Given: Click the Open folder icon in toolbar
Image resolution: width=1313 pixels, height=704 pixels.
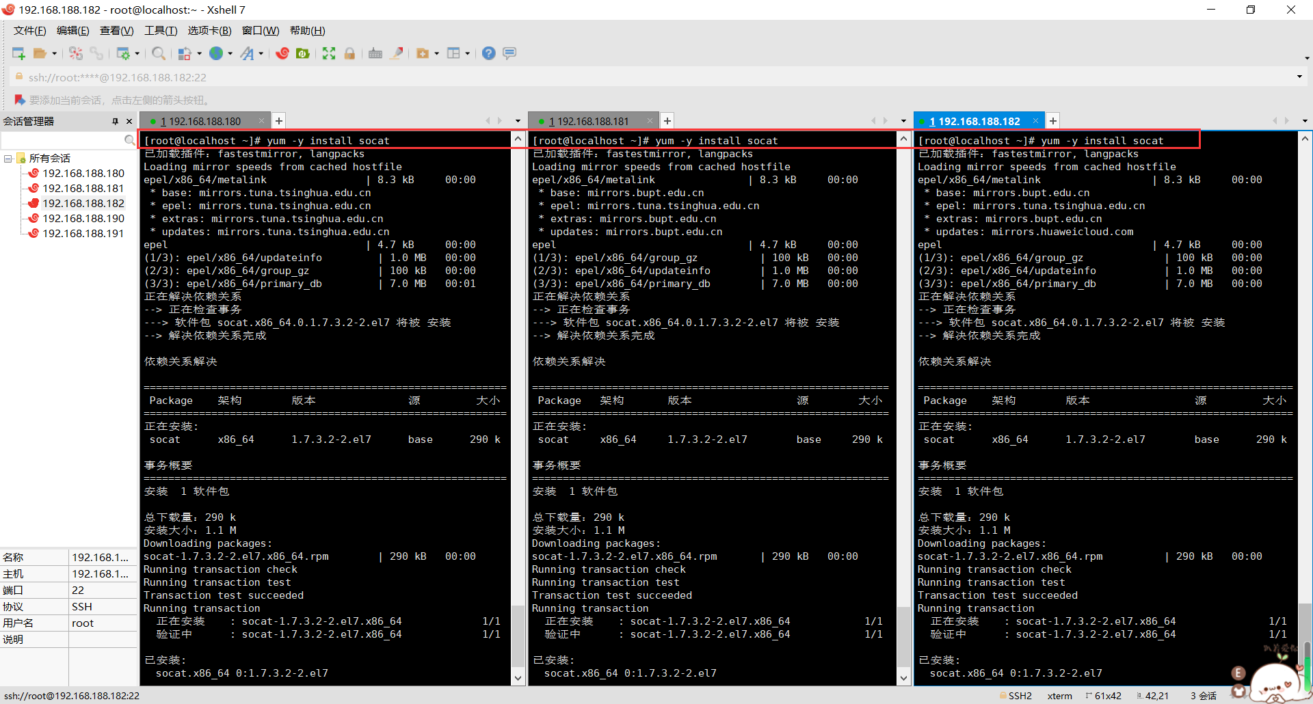Looking at the screenshot, I should [x=40, y=53].
